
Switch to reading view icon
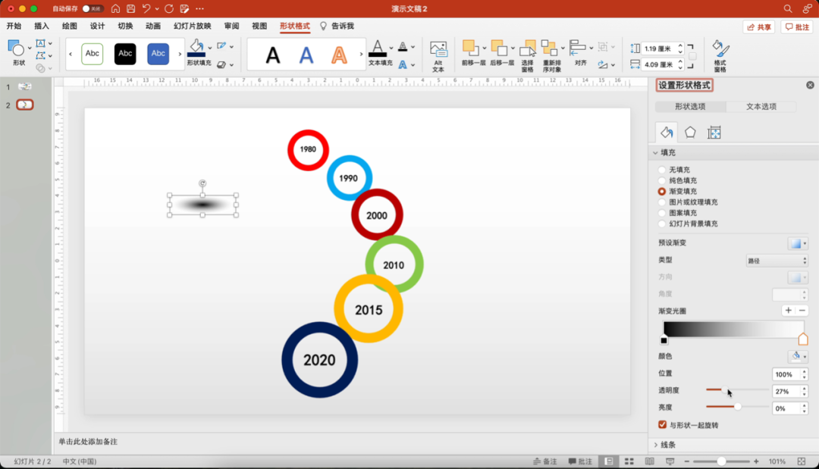[649, 461]
